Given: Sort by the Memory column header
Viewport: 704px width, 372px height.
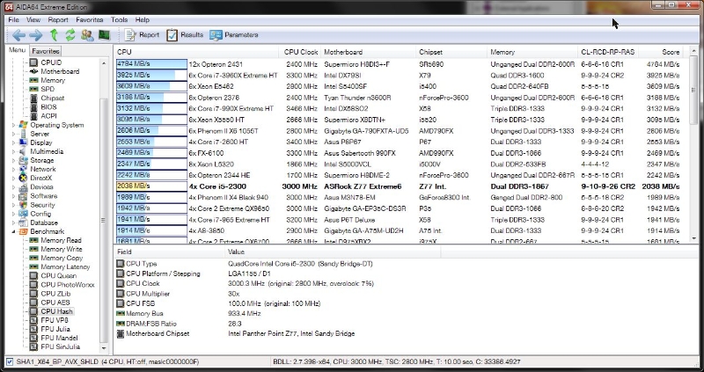Looking at the screenshot, I should pyautogui.click(x=532, y=52).
